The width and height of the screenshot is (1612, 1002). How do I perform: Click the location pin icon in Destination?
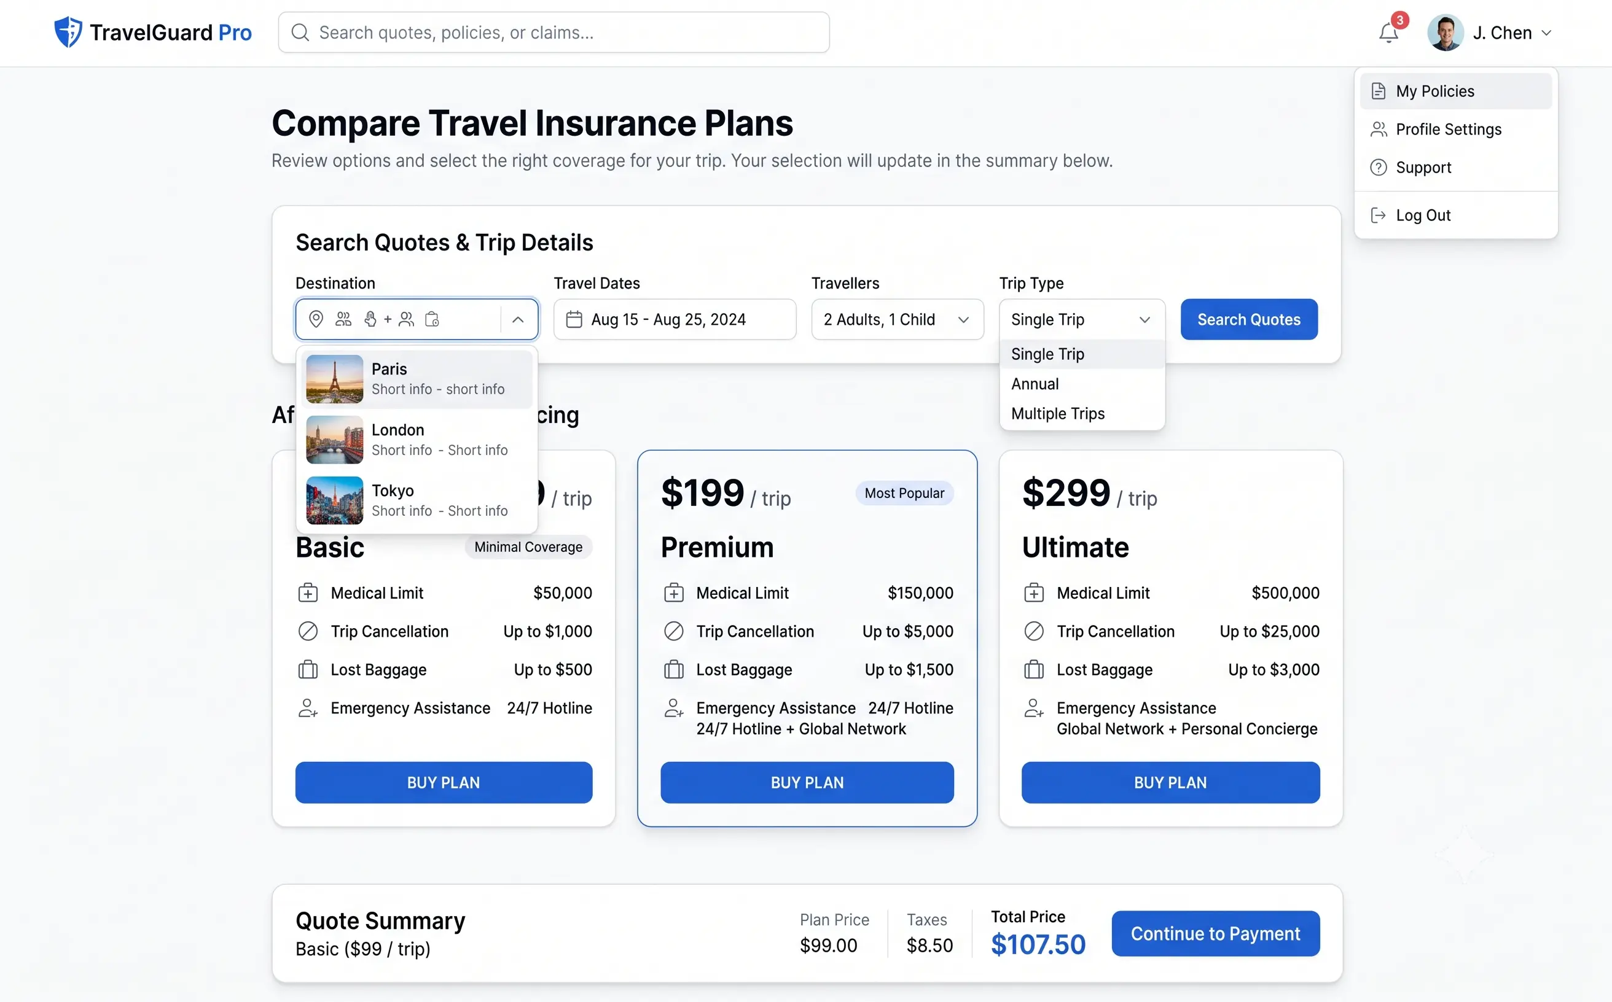[316, 319]
